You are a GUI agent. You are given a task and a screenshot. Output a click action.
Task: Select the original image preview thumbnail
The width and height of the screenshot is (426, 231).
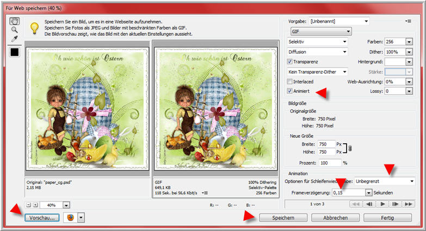(x=87, y=108)
